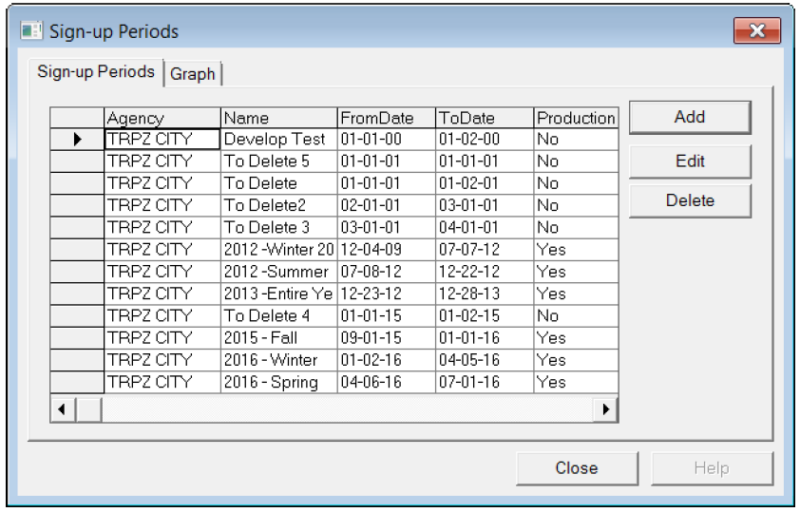Screen dimensions: 800x512
Task: Click the Sign-up Periods window title icon
Action: (x=31, y=31)
